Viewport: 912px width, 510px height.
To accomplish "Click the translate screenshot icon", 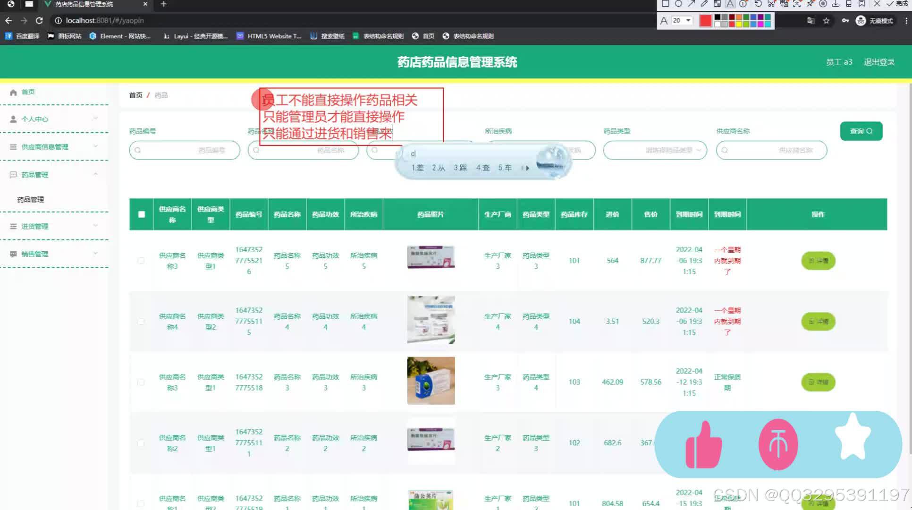I will coord(784,3).
